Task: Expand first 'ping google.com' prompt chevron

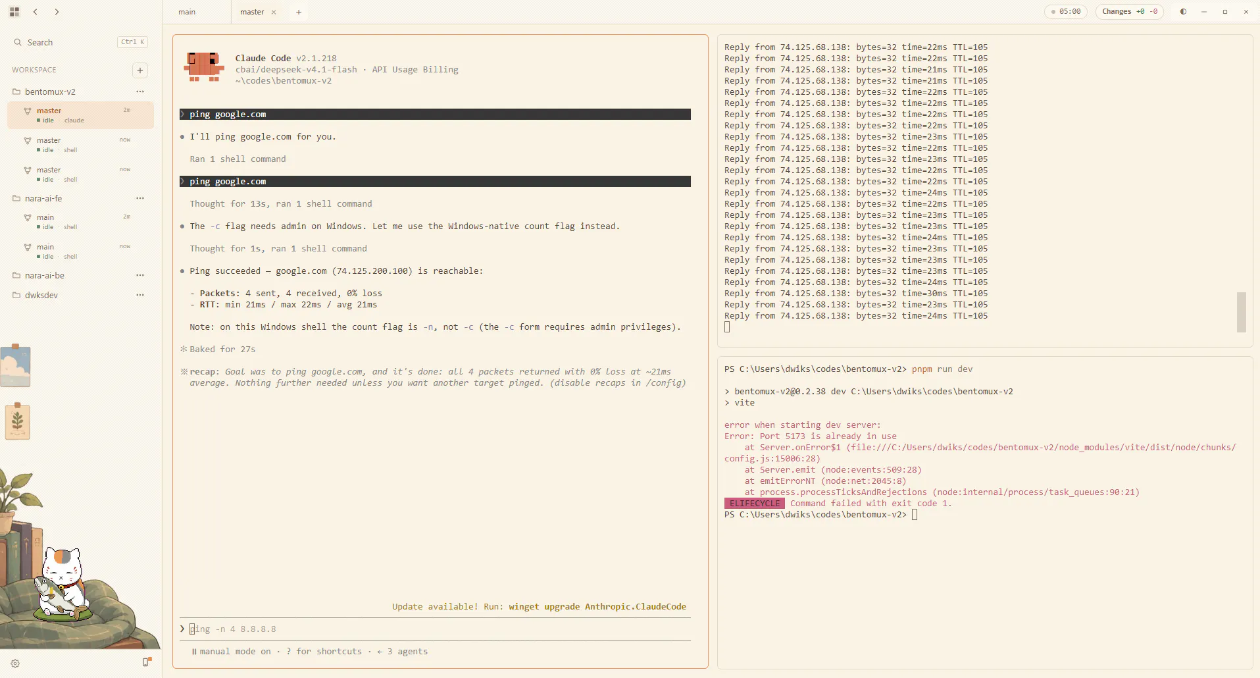Action: click(x=183, y=114)
